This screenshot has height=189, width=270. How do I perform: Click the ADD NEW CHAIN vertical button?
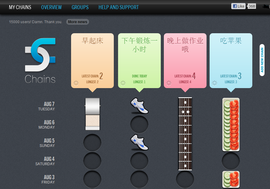coord(262,60)
